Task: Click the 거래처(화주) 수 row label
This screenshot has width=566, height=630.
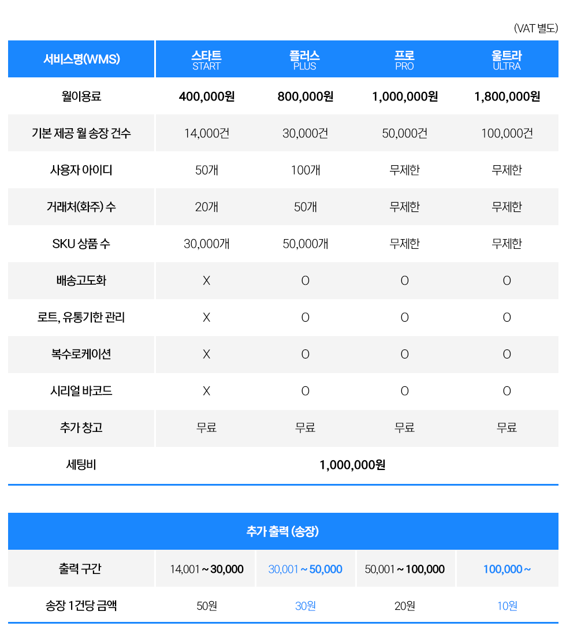Action: tap(81, 207)
